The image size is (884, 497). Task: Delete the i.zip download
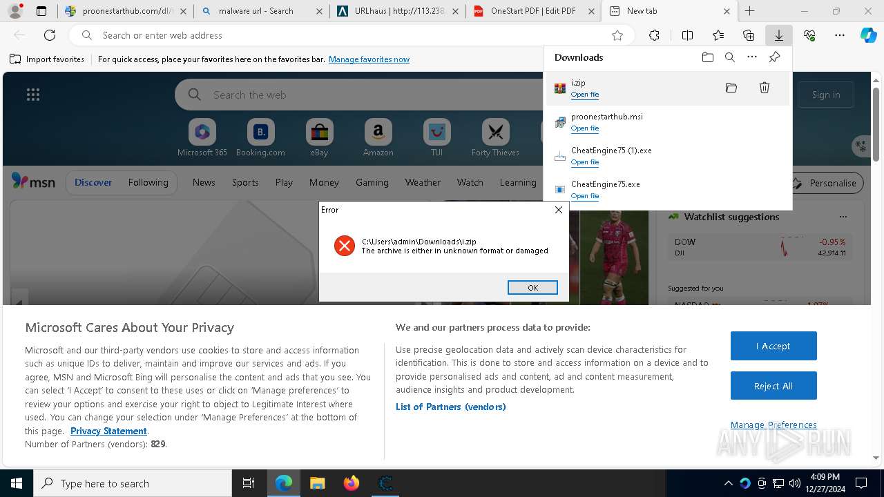(765, 88)
